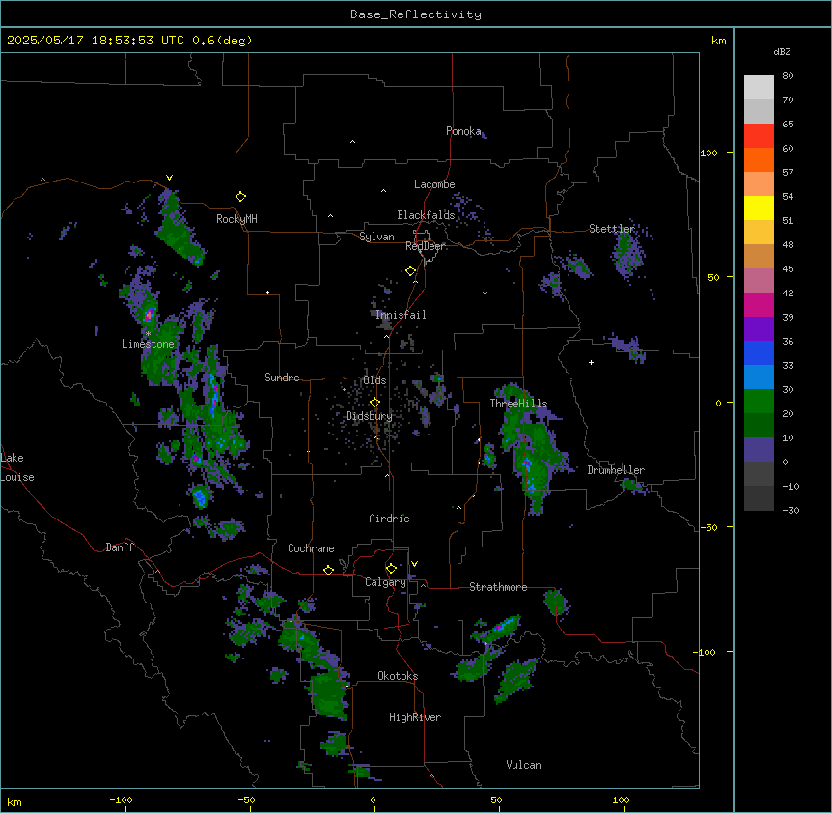
Task: Click the blue 33-36 dBZ legend swatch
Action: (759, 352)
